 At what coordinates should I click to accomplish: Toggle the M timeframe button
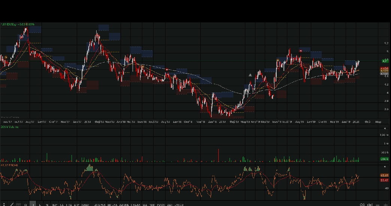point(47,205)
